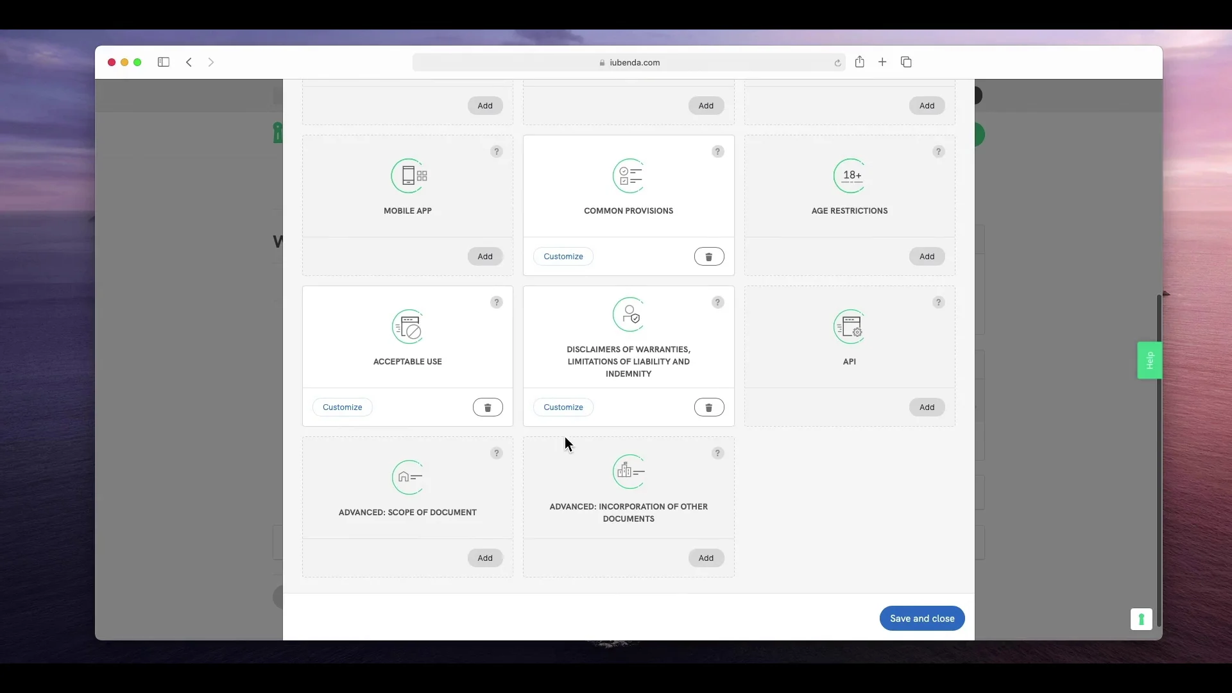The width and height of the screenshot is (1232, 693).
Task: Customize the Acceptable Use section
Action: [342, 407]
